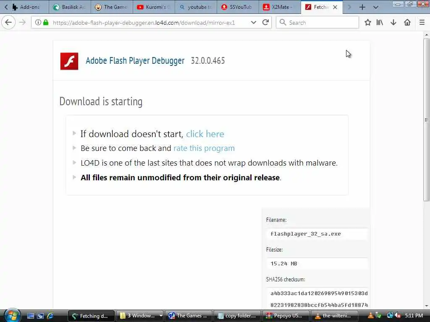The image size is (430, 322).
Task: Open the hamburger application menu
Action: click(x=422, y=23)
